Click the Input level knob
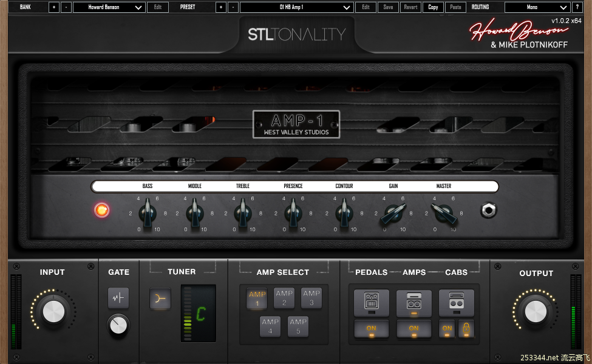The height and width of the screenshot is (364, 592). coord(53,312)
